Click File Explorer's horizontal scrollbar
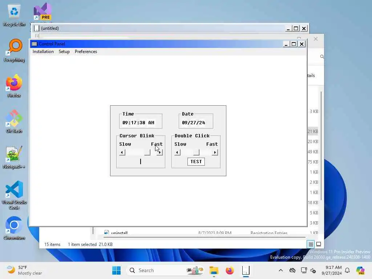 pos(205,237)
